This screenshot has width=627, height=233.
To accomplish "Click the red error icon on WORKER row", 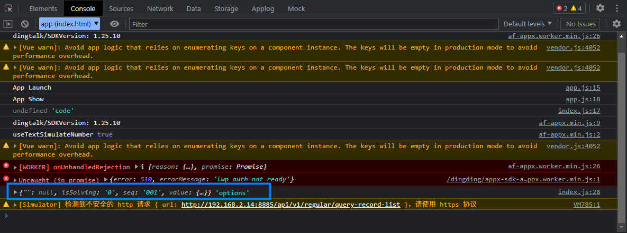I will (x=6, y=166).
